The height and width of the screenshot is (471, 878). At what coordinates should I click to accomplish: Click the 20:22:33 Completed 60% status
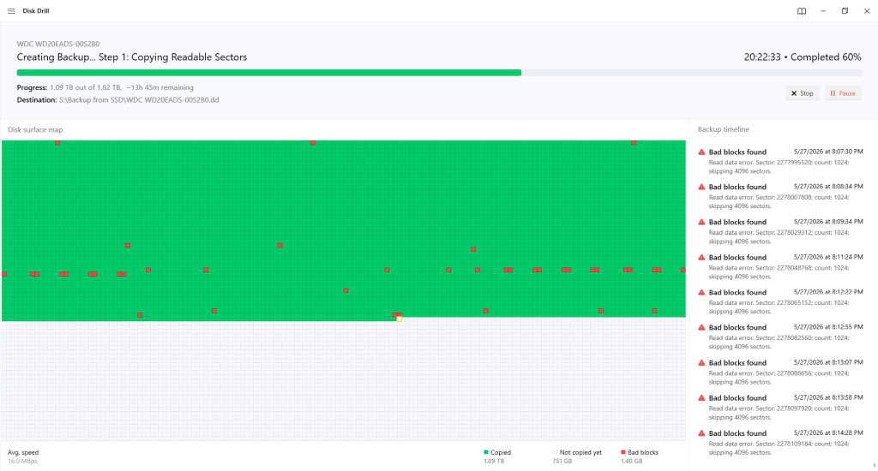pos(803,57)
